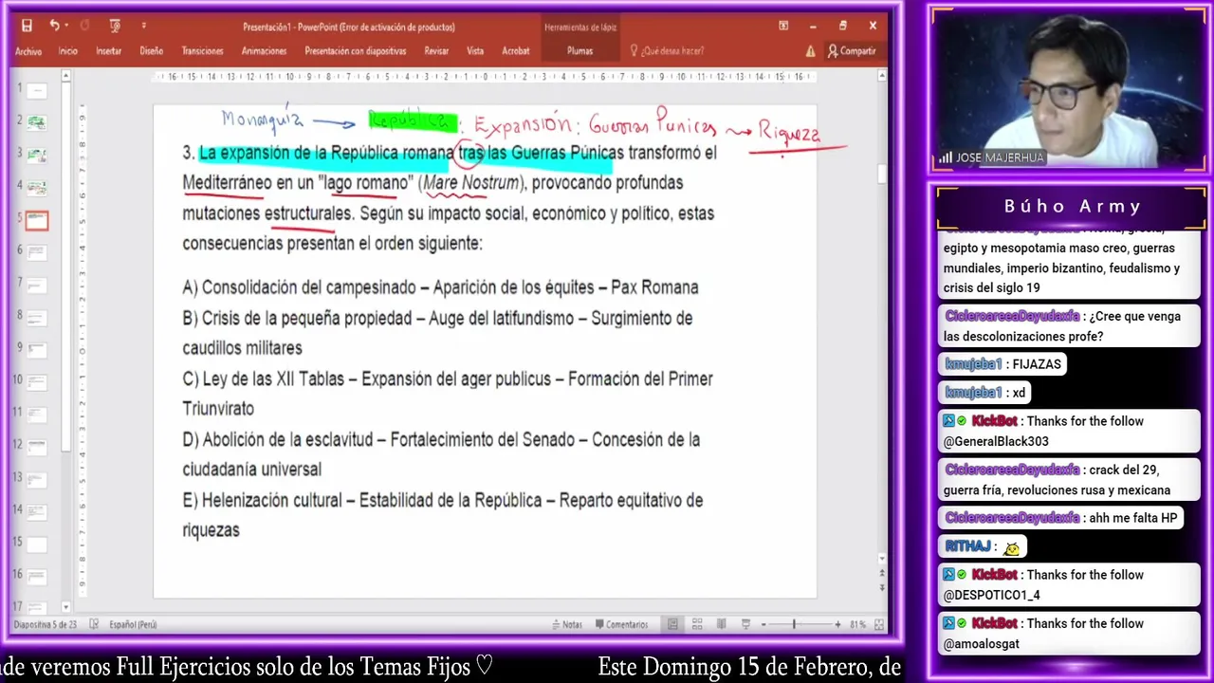Select slide 13 thumbnail
Image resolution: width=1214 pixels, height=683 pixels.
click(37, 479)
